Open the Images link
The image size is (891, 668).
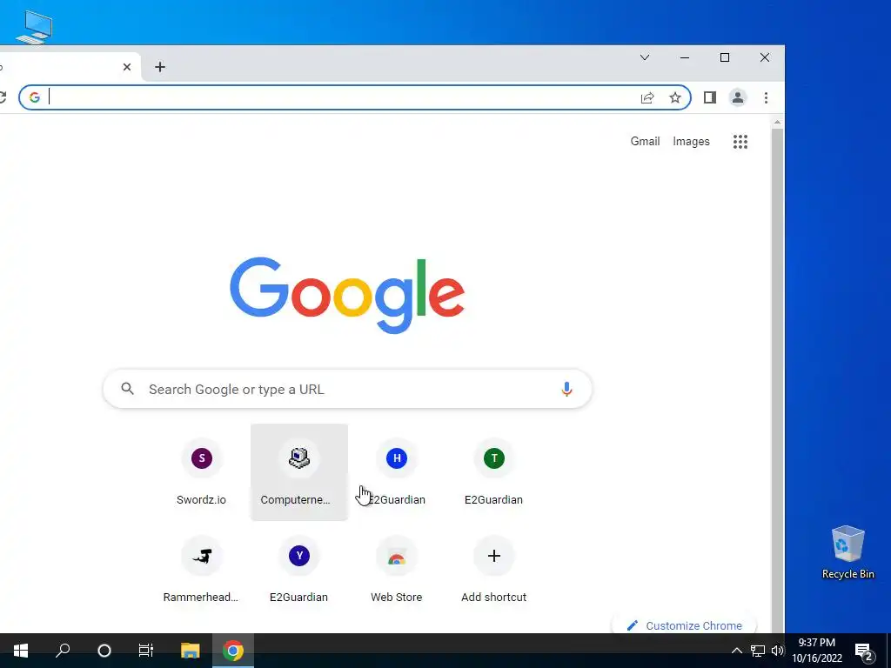691,142
